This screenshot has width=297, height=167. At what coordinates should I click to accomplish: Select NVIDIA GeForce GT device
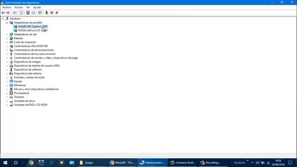tap(33, 31)
